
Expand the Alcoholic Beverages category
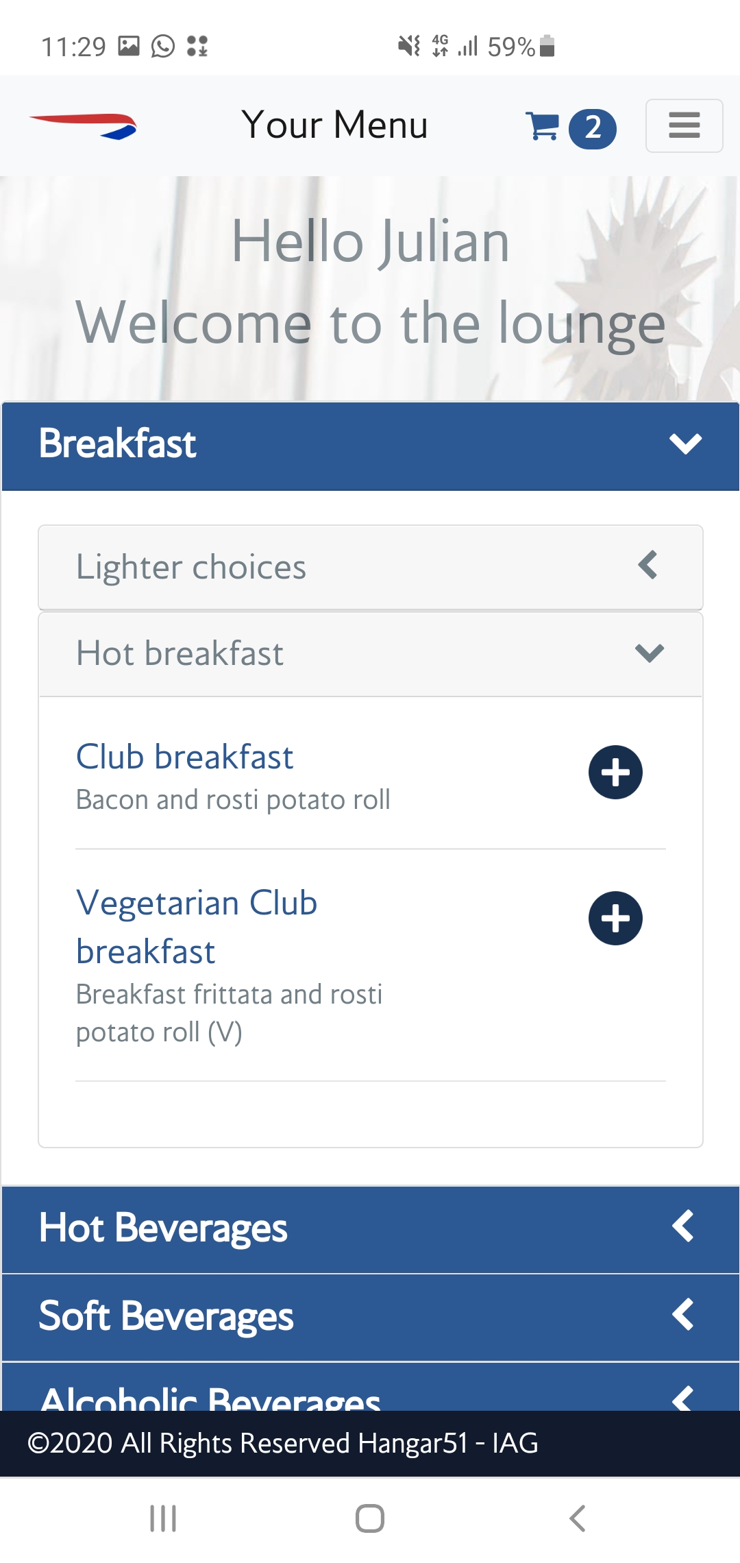click(x=683, y=1396)
